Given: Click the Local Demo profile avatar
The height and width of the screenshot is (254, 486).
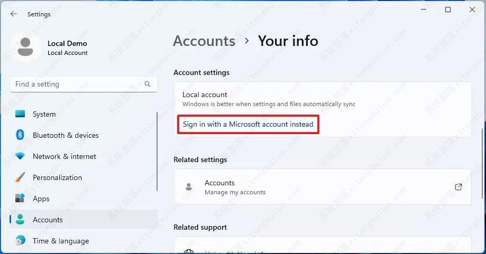Looking at the screenshot, I should pos(25,46).
